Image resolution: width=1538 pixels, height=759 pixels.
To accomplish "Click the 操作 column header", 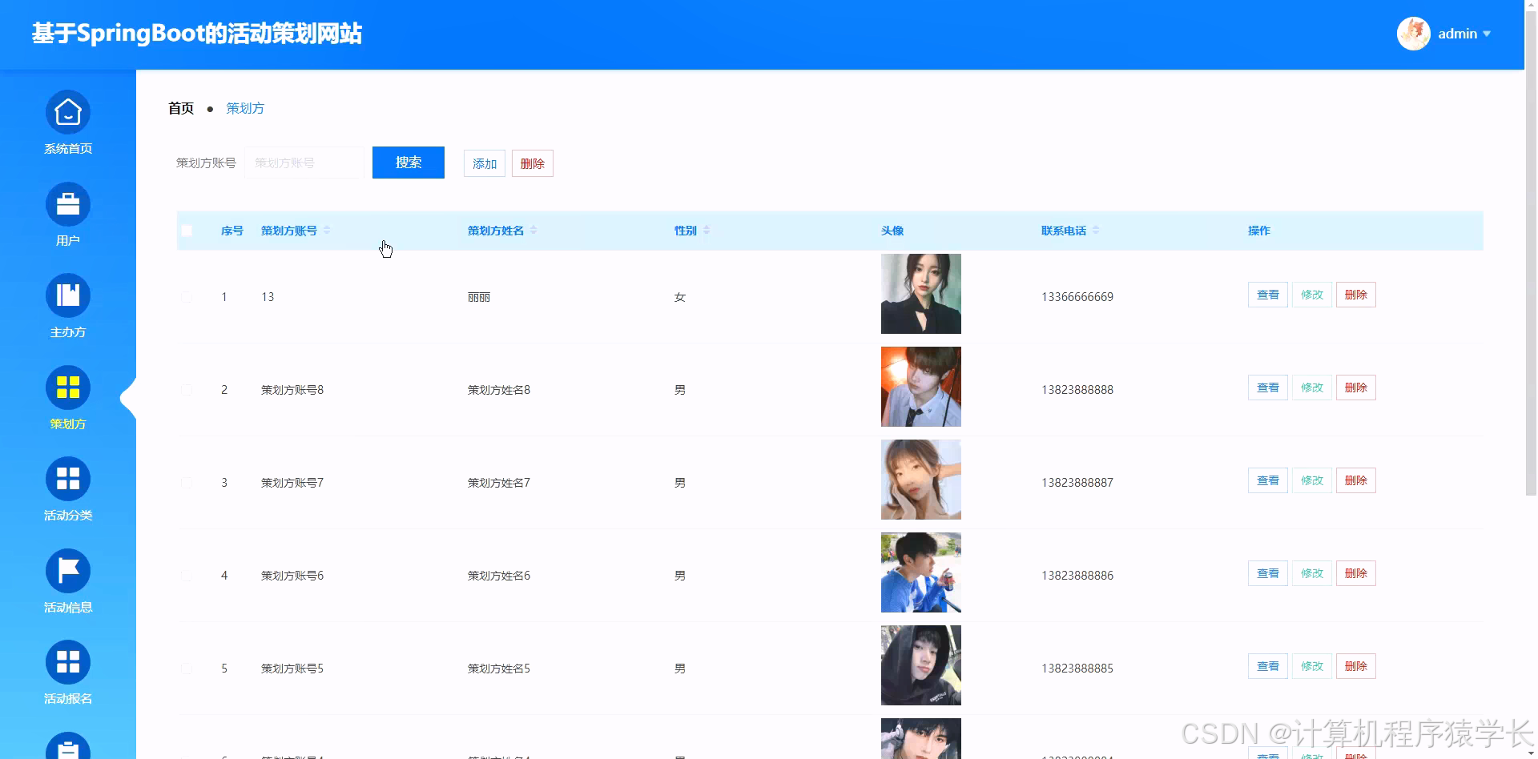I will point(1259,231).
